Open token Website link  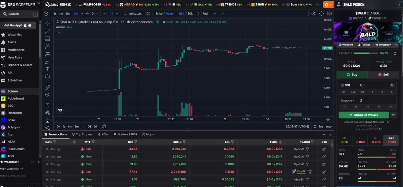(x=346, y=45)
